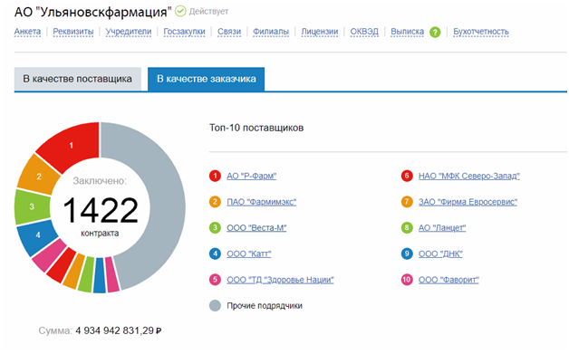569x354 pixels.
Task: Click the red number 1 legend badge
Action: 215,176
